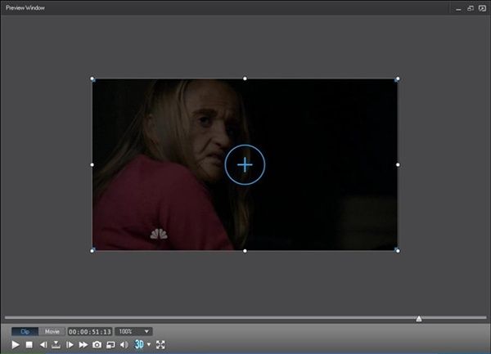Switch to Movie preview mode
This screenshot has height=354, width=491.
(x=52, y=331)
